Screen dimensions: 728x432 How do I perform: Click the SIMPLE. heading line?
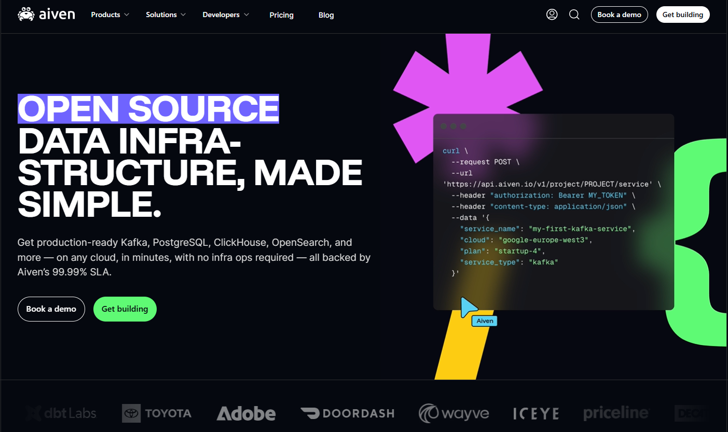pos(90,204)
